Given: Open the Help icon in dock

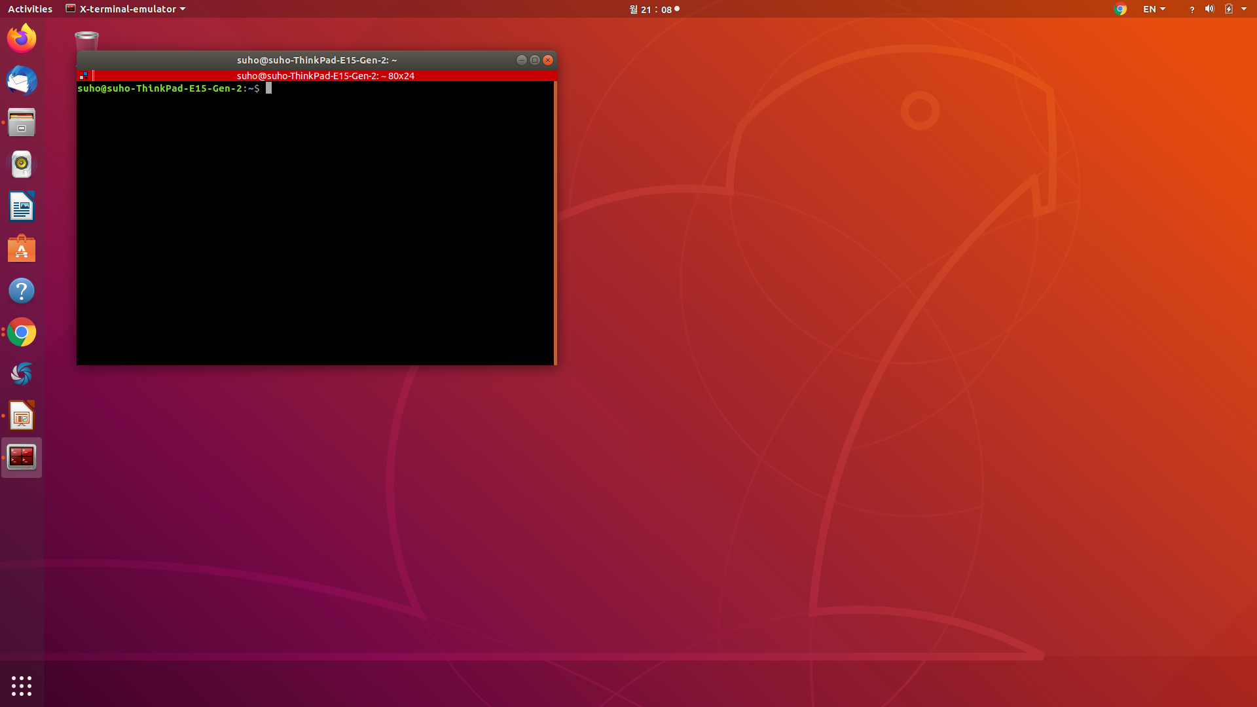Looking at the screenshot, I should click(22, 291).
